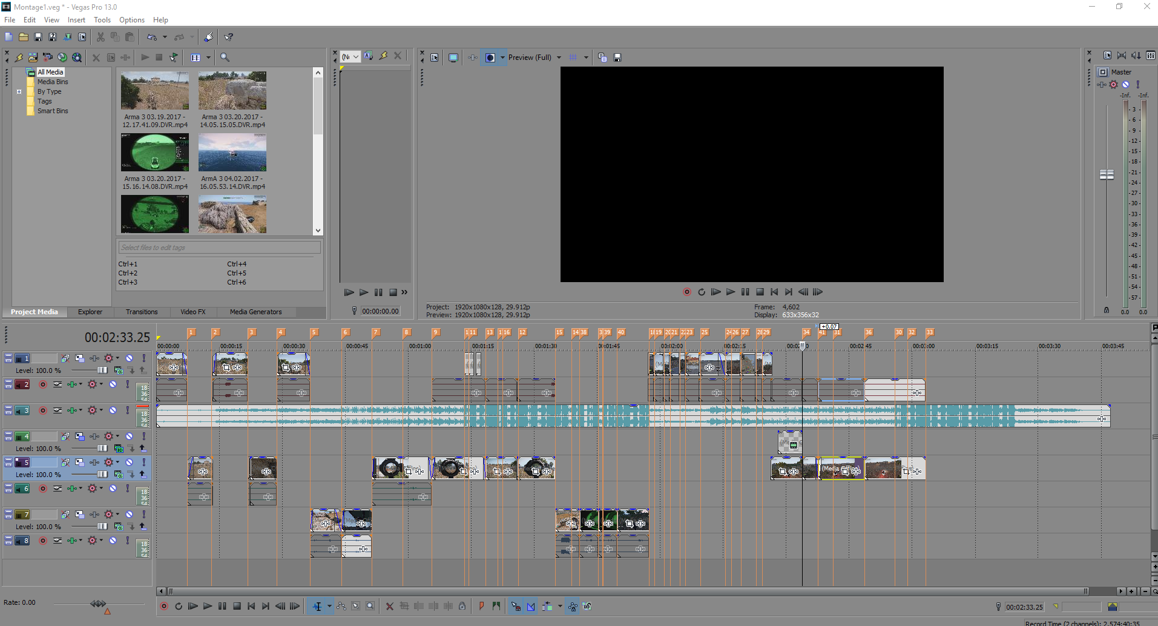The image size is (1158, 626).
Task: Click the Insert Region icon
Action: coord(496,606)
